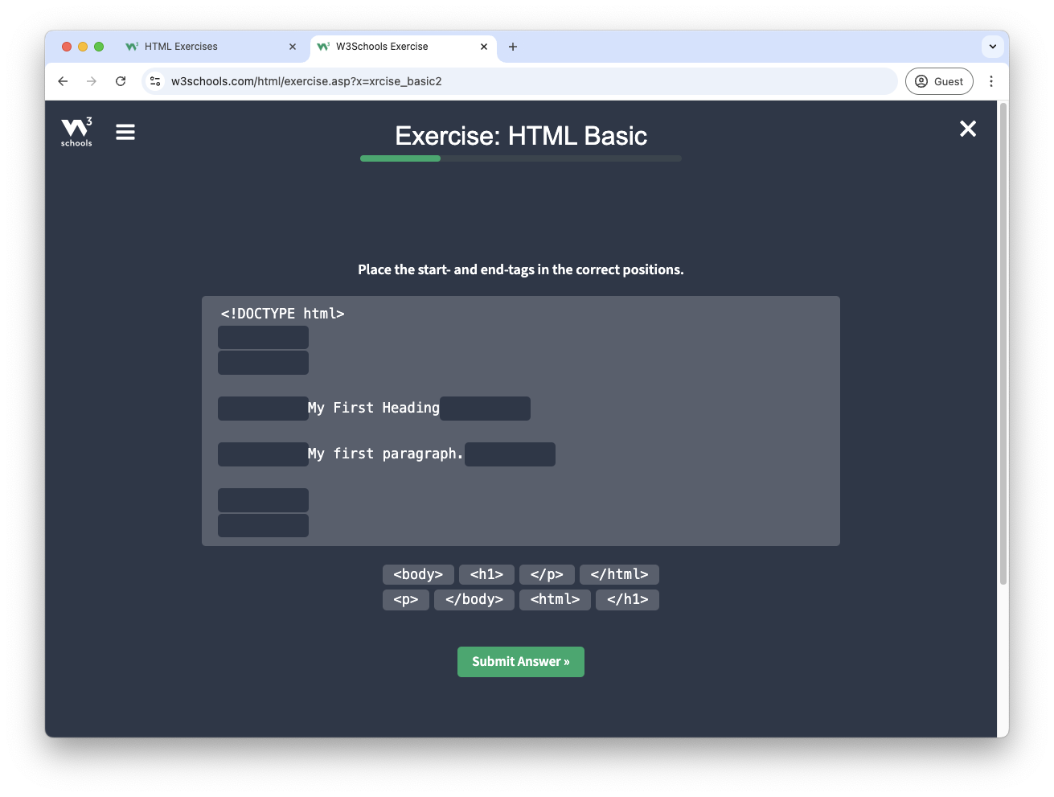Viewport: 1054px width, 797px height.
Task: Submit the answer
Action: [521, 662]
